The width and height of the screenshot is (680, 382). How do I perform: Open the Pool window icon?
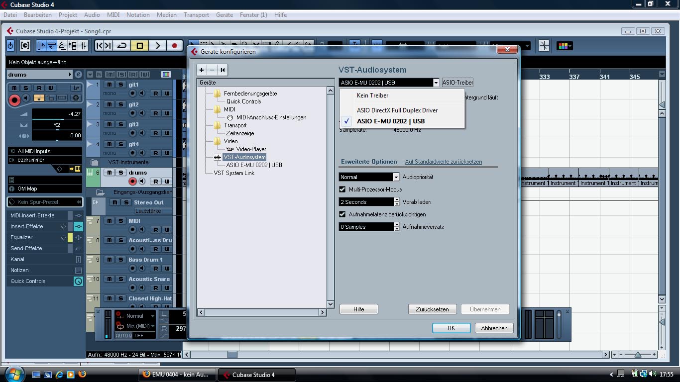73,46
